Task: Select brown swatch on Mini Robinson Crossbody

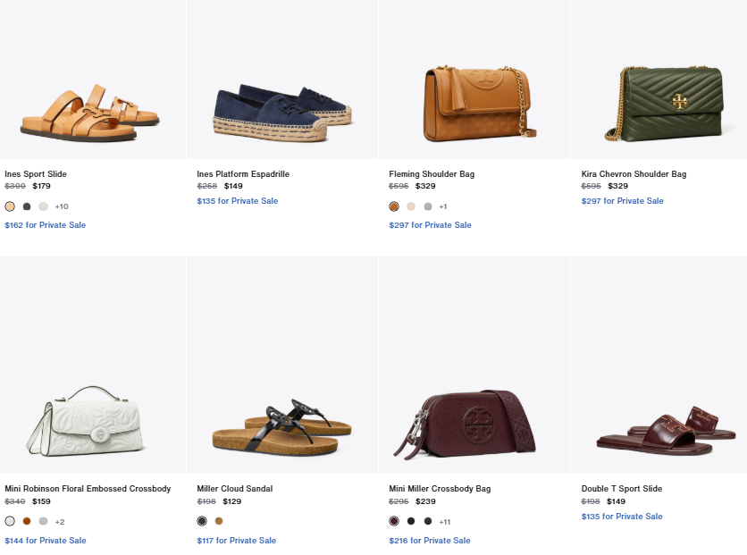Action: 27,521
